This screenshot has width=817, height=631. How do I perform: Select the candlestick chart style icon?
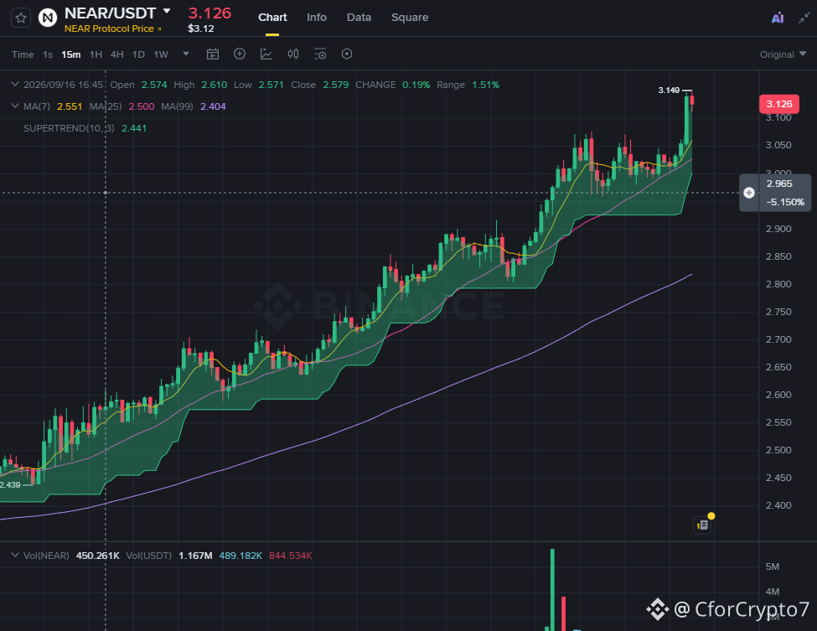[x=293, y=54]
